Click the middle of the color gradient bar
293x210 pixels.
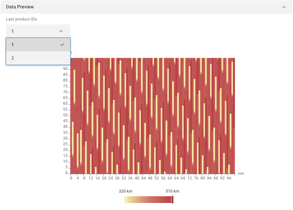click(x=149, y=200)
